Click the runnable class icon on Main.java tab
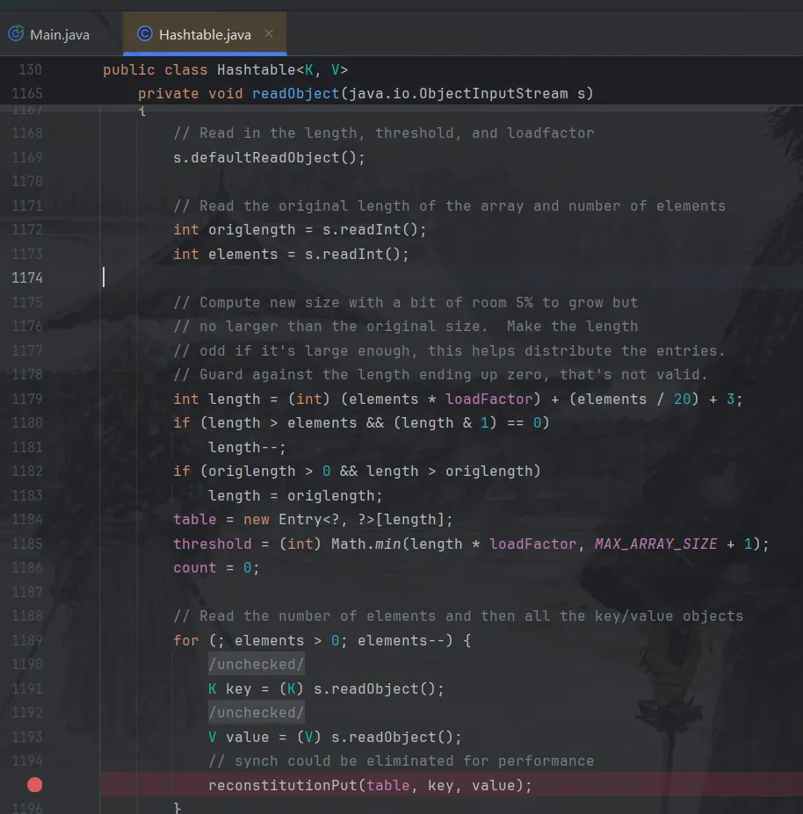The width and height of the screenshot is (803, 814). click(x=15, y=34)
